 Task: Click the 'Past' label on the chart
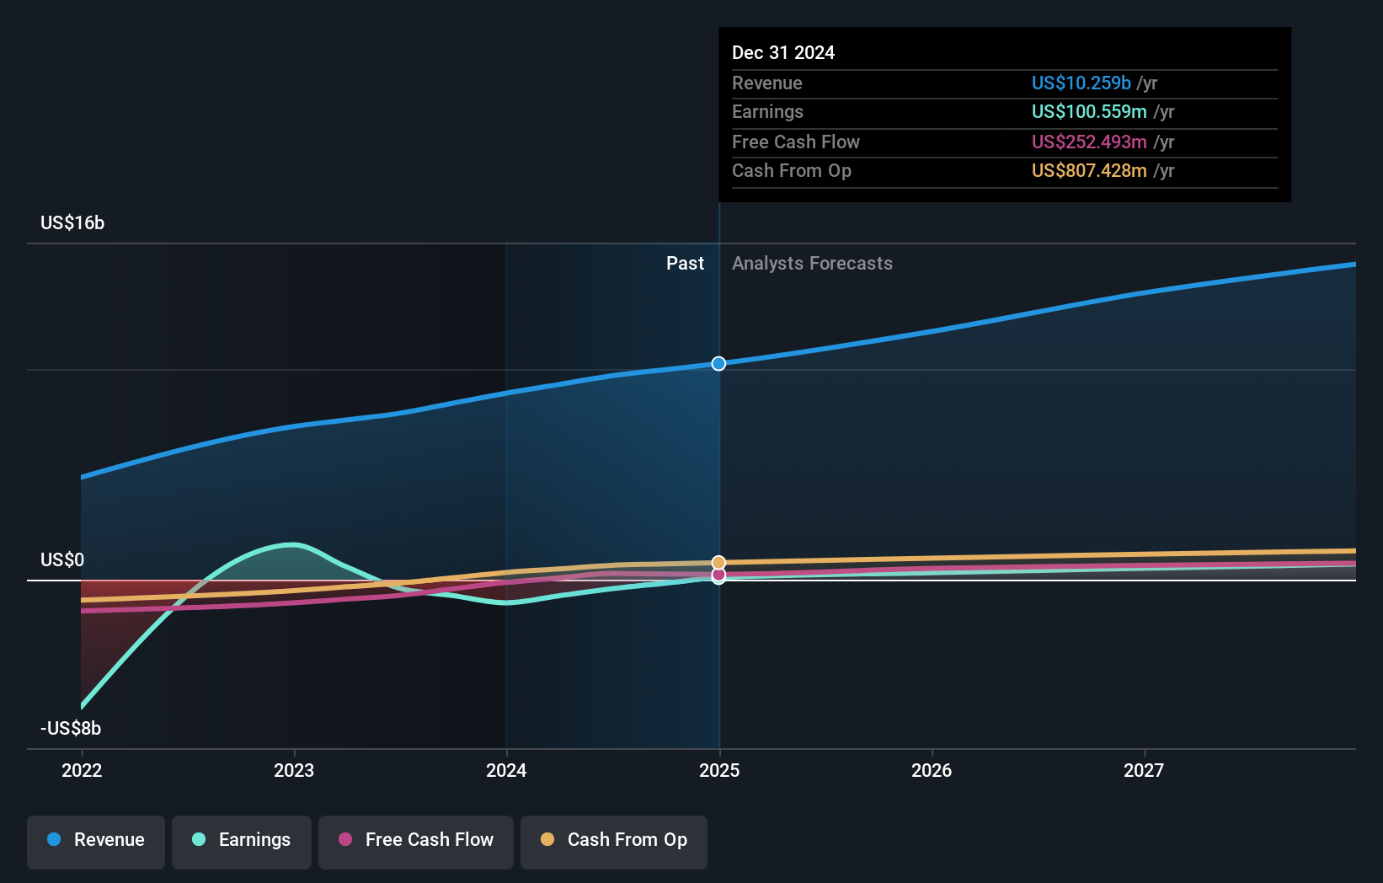coord(685,263)
